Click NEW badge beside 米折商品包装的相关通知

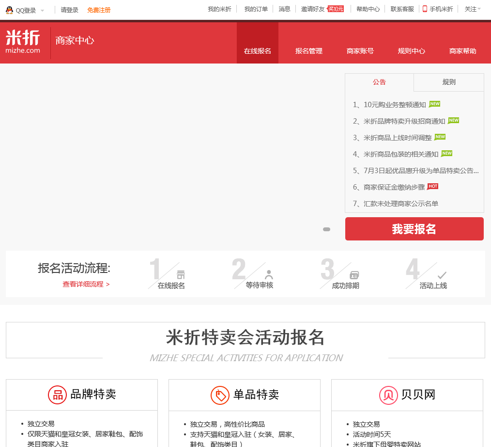pyautogui.click(x=447, y=153)
